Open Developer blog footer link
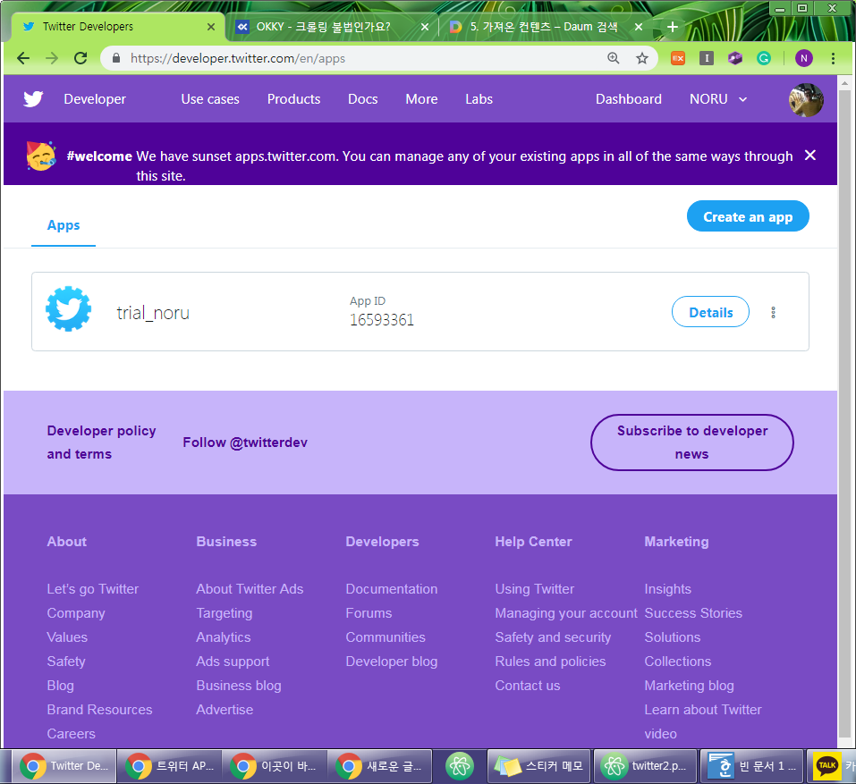The width and height of the screenshot is (856, 784). (x=392, y=662)
